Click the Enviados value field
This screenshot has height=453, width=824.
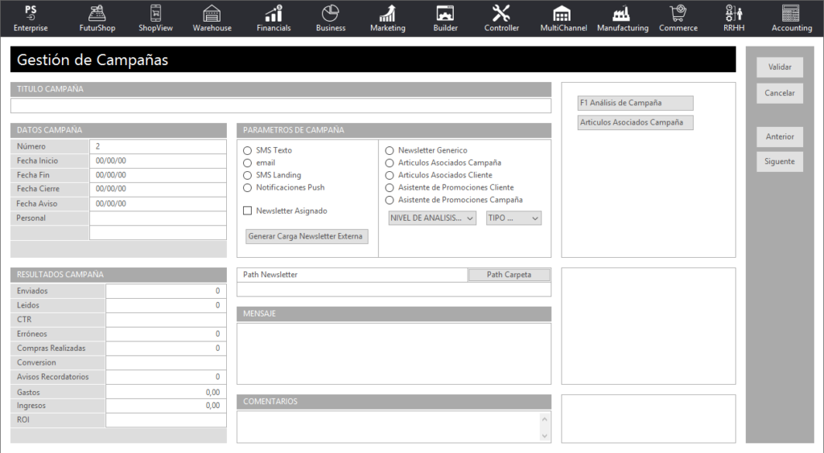click(x=166, y=291)
